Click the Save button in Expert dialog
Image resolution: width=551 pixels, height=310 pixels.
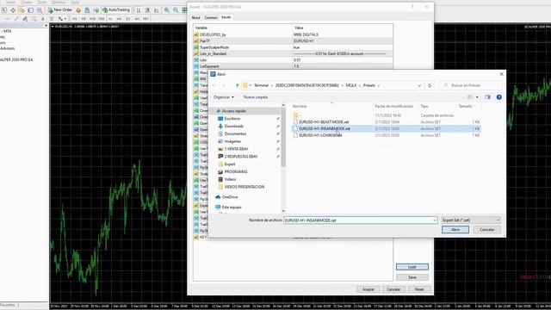tap(412, 277)
